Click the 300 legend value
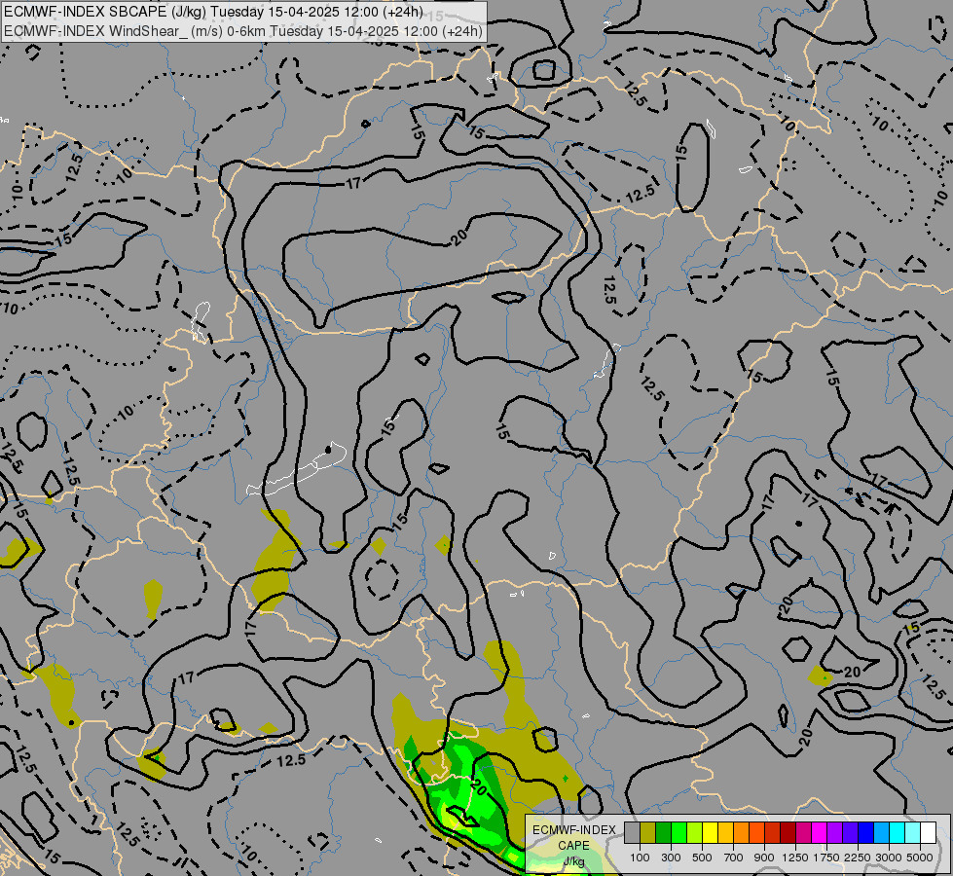 [671, 858]
